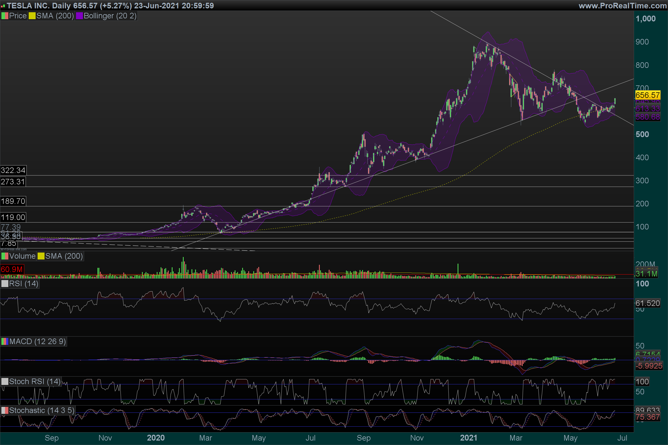Click the yellow 656.57 current price tag
Screen dimensions: 668x445
click(648, 95)
